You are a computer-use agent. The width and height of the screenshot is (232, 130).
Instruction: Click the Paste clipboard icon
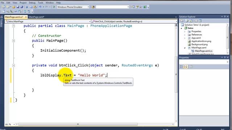[x=35, y=7]
